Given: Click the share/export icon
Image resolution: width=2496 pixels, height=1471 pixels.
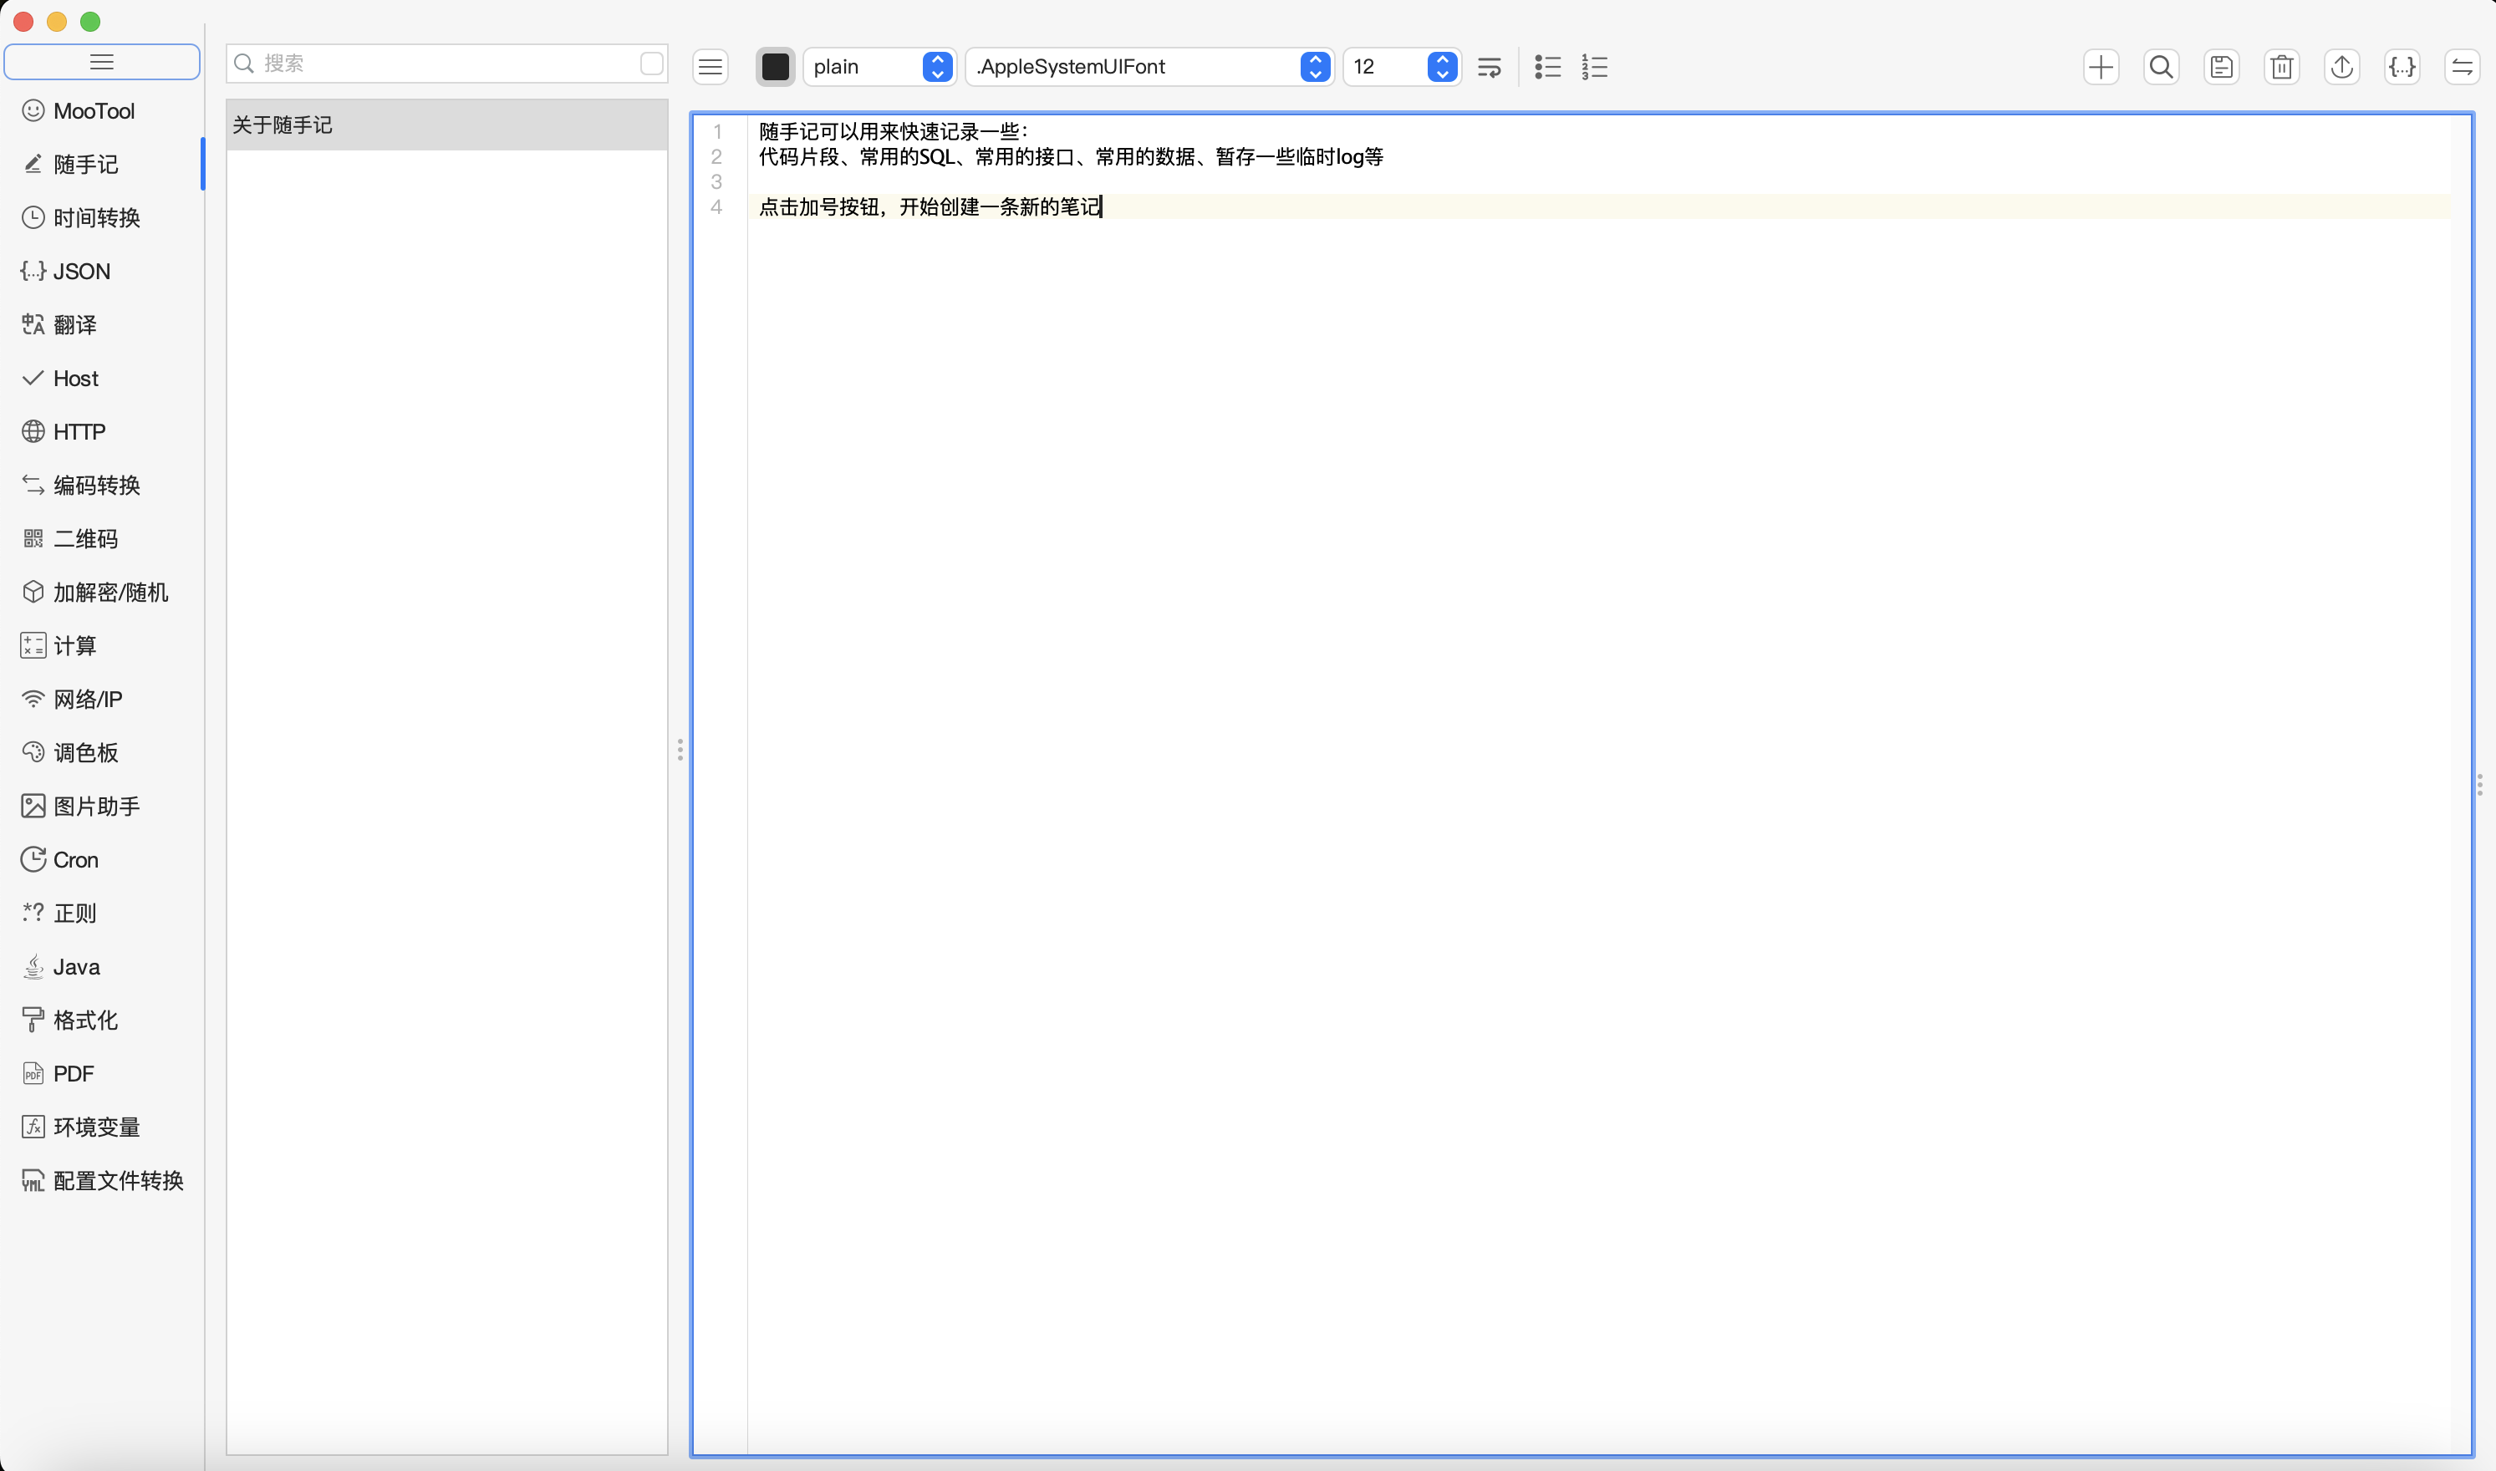Looking at the screenshot, I should click(2341, 66).
